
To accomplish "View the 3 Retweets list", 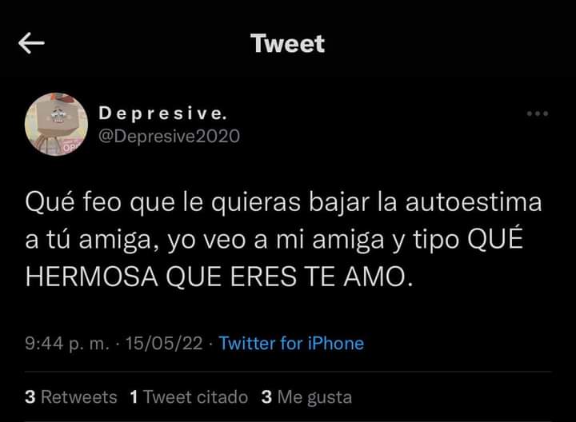I will click(x=71, y=397).
